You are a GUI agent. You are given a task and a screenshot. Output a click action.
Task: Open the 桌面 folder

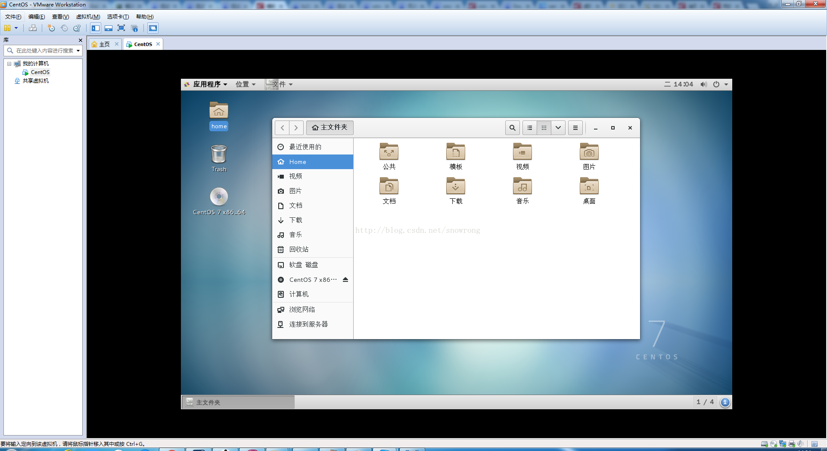coord(589,191)
